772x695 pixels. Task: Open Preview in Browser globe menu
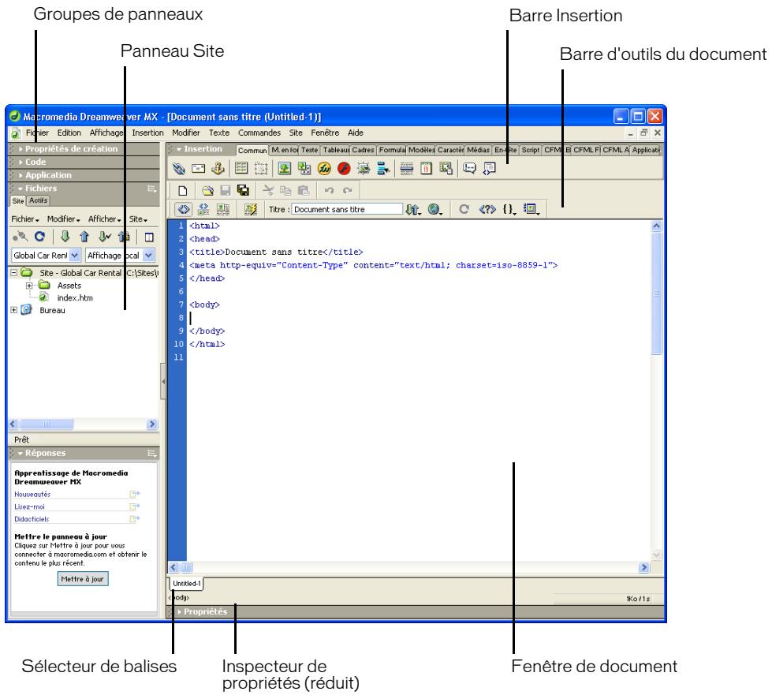pos(435,209)
